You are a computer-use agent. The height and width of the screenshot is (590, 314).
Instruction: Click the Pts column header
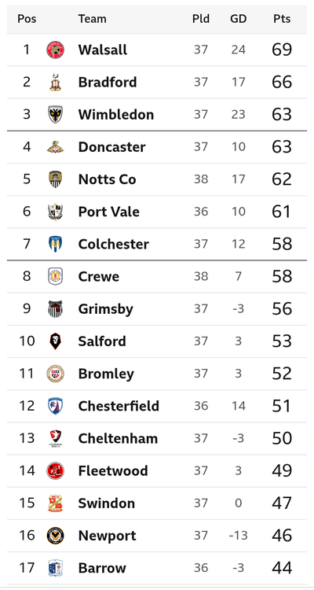(x=282, y=19)
